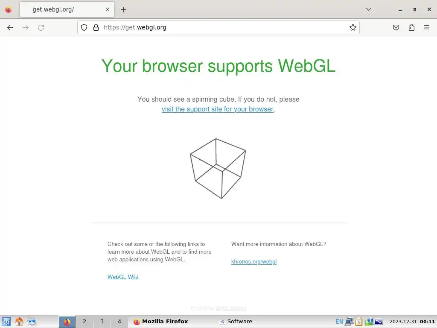Bookmark this page with the star icon
Screen dimensions: 437x328
click(x=353, y=27)
